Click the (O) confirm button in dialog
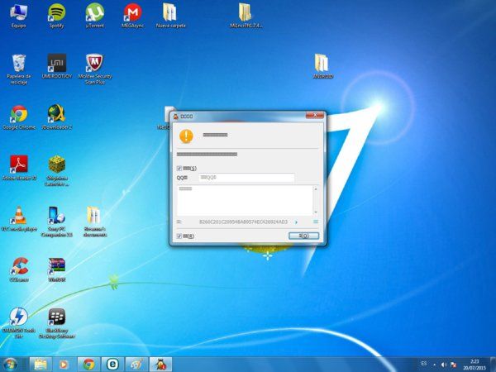Screen dimensions: 496x372 click(303, 236)
